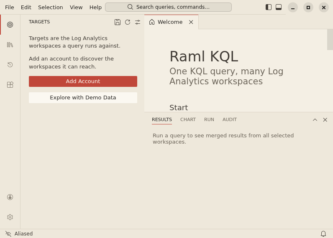Focus the Search queries, commands field
This screenshot has height=238, width=333.
(x=169, y=7)
